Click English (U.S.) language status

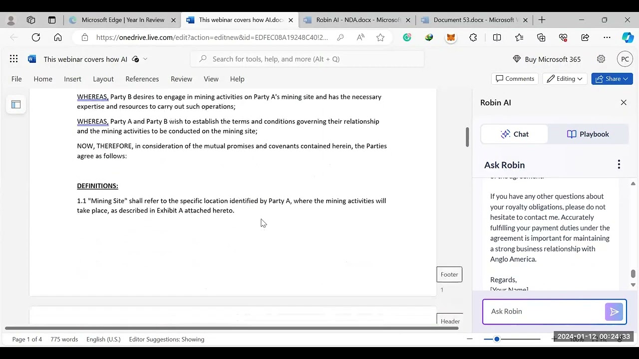103,339
